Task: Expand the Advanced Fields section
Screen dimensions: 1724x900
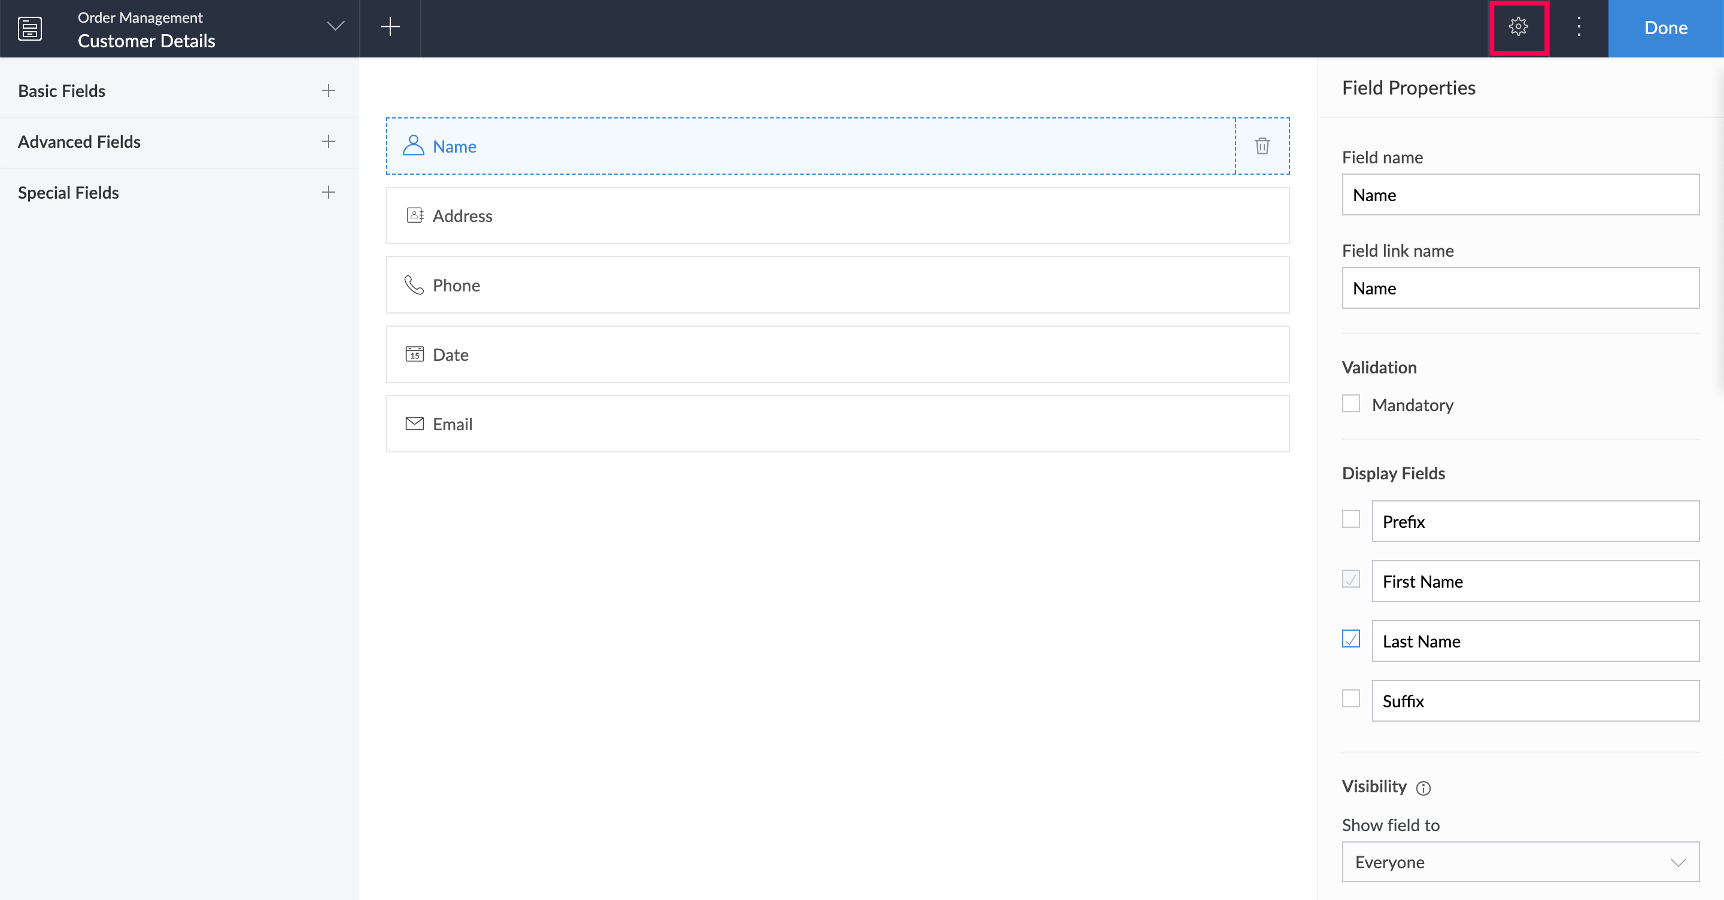Action: 328,141
